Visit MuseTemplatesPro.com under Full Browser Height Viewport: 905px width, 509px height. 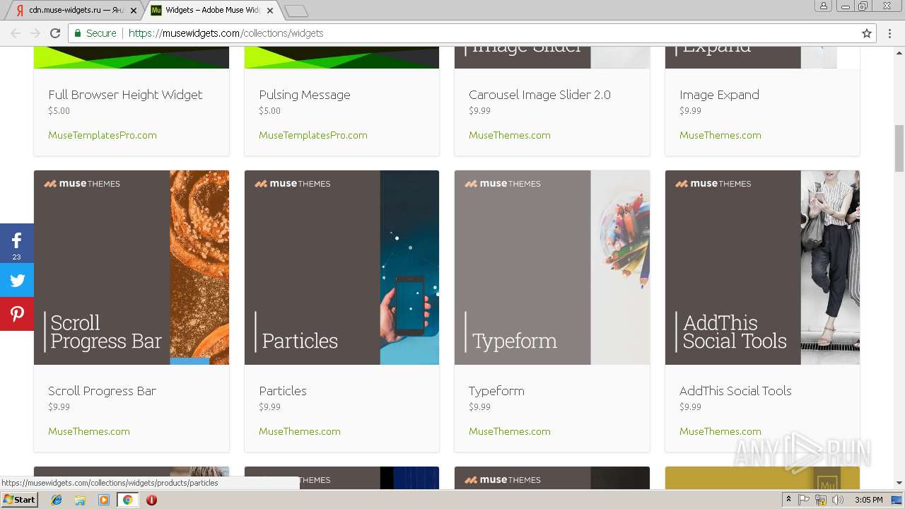point(103,135)
